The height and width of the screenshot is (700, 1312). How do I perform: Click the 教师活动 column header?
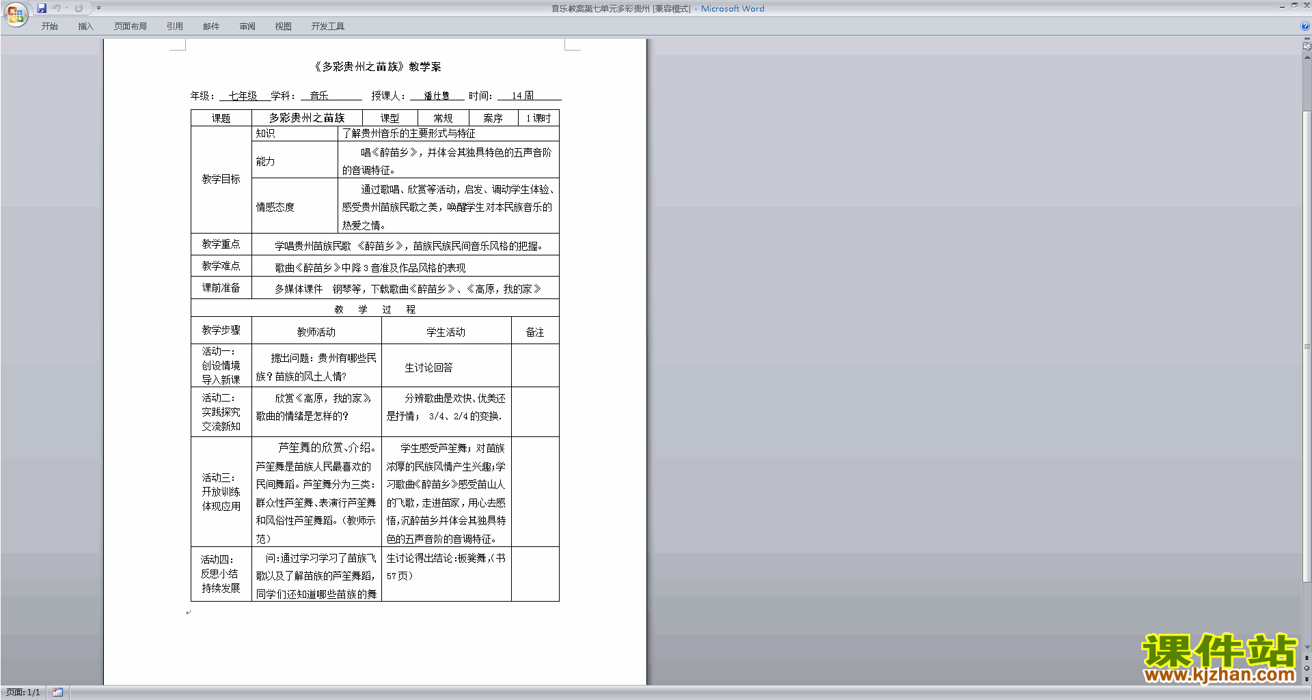[x=316, y=332]
